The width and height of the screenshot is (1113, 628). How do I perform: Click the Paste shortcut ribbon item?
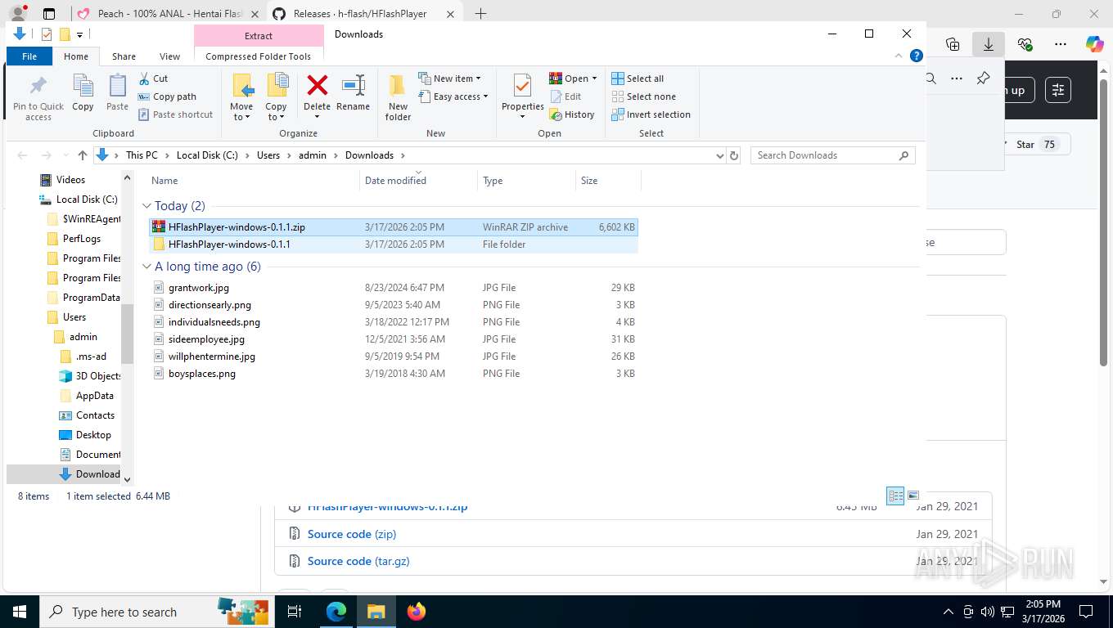pos(175,114)
